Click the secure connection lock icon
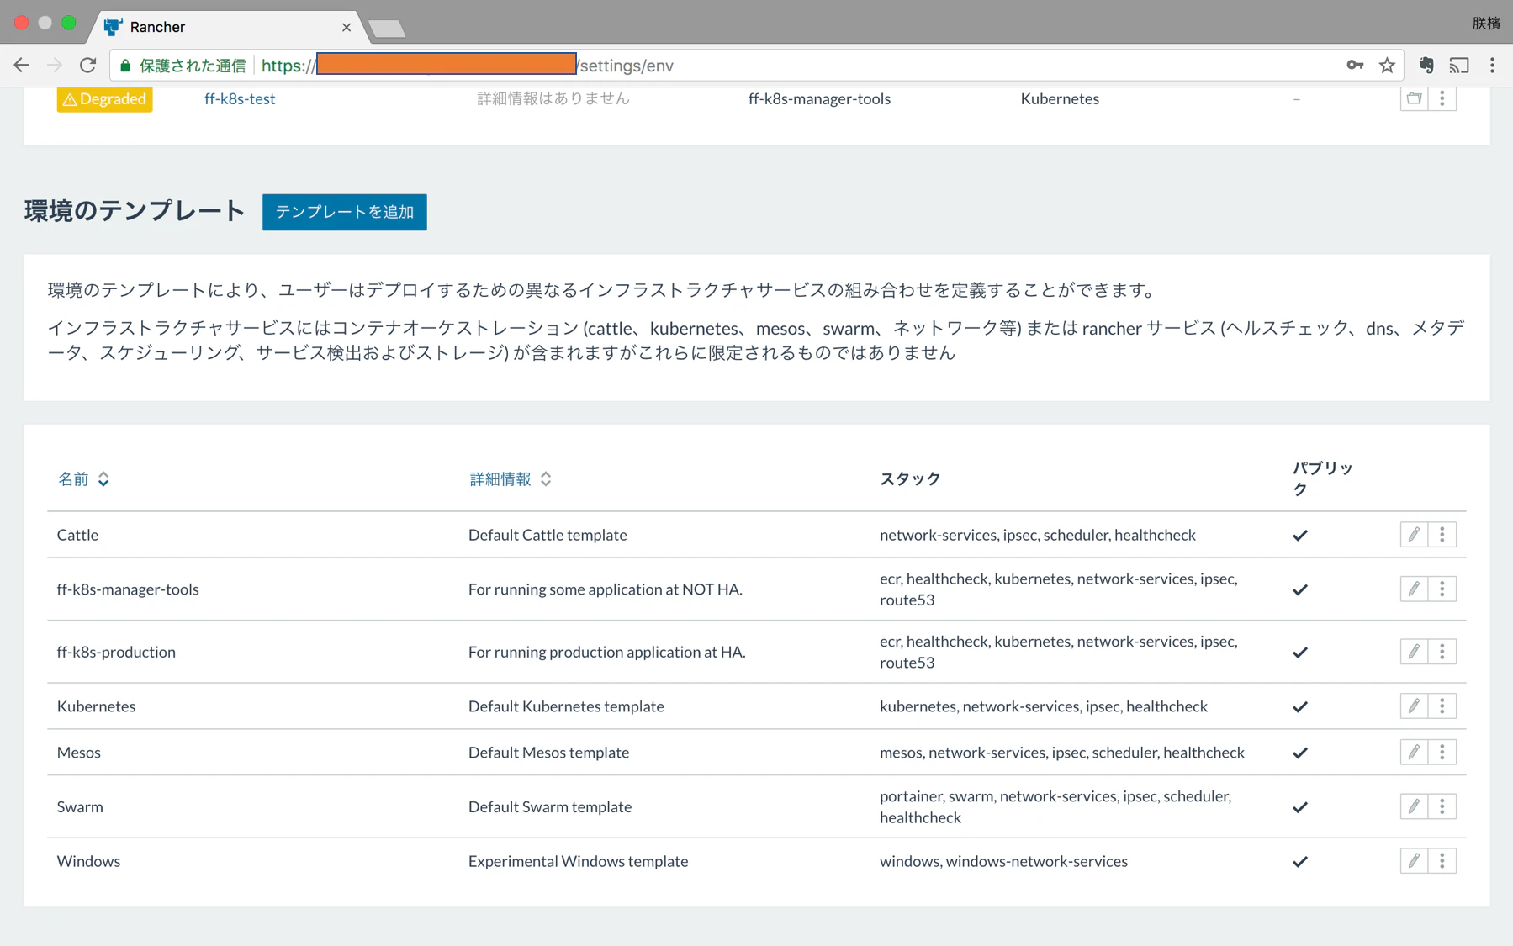Viewport: 1513px width, 946px height. 125,66
